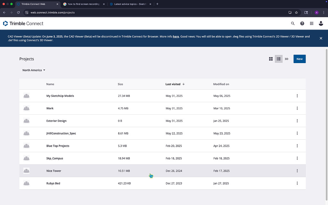Click the Trimble Connect logo
This screenshot has height=205, width=328.
[23, 23]
